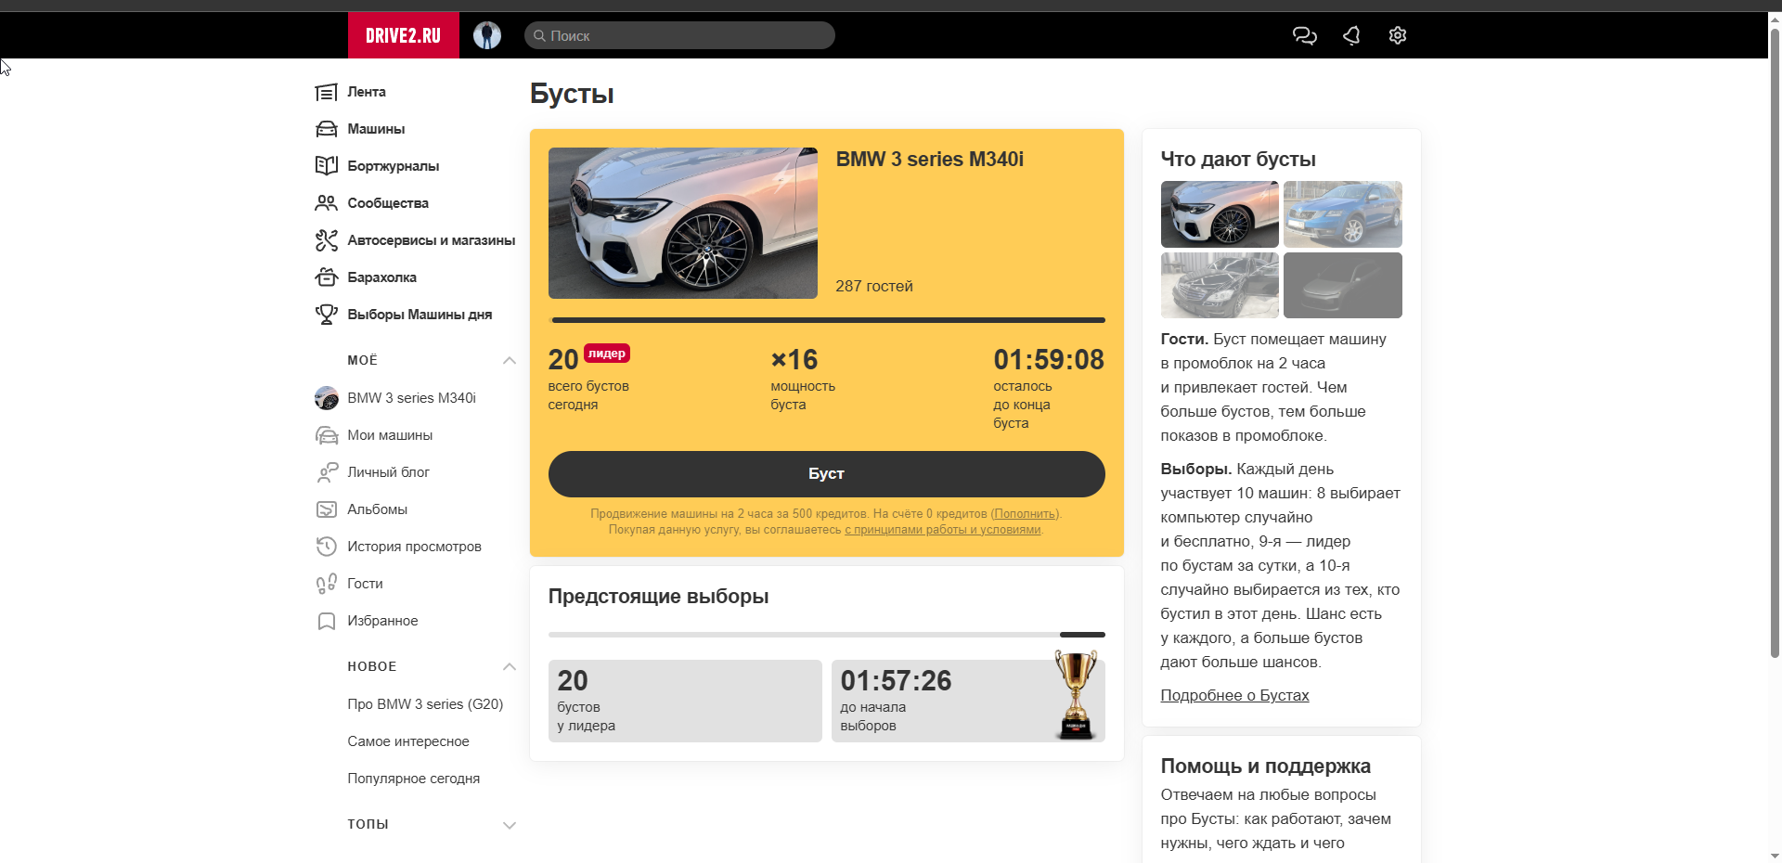The height and width of the screenshot is (863, 1782).
Task: Focus the Поиск search field
Action: point(679,35)
